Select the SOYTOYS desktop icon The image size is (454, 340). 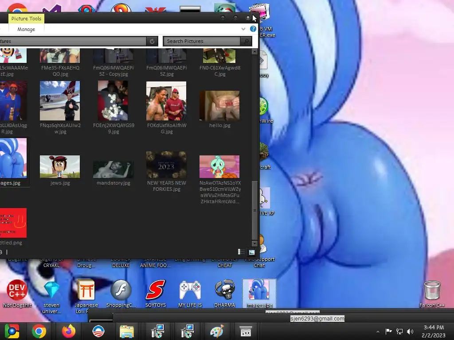(156, 294)
